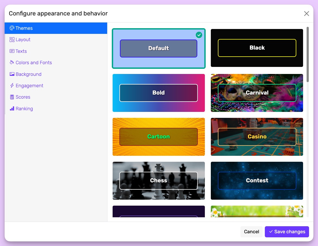The height and width of the screenshot is (246, 318).
Task: Click the theme list vertical scrollbar
Action: coord(307,54)
